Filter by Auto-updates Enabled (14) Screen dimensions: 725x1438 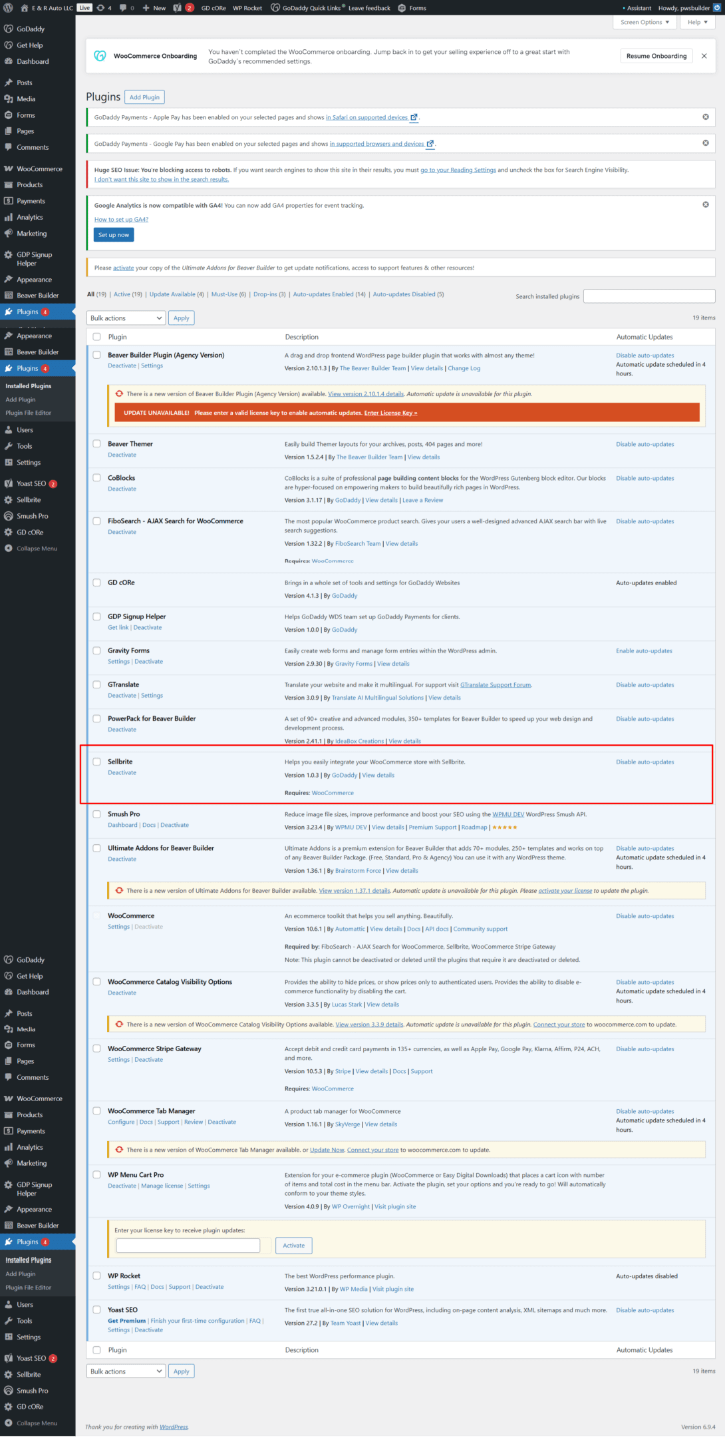pyautogui.click(x=329, y=294)
